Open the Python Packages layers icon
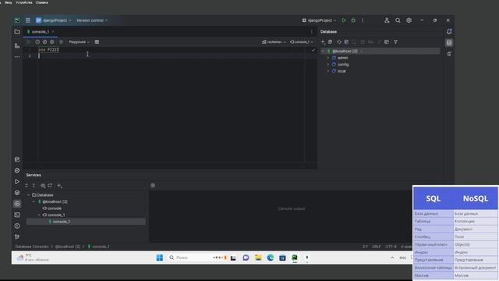This screenshot has height=281, width=499. 17,193
